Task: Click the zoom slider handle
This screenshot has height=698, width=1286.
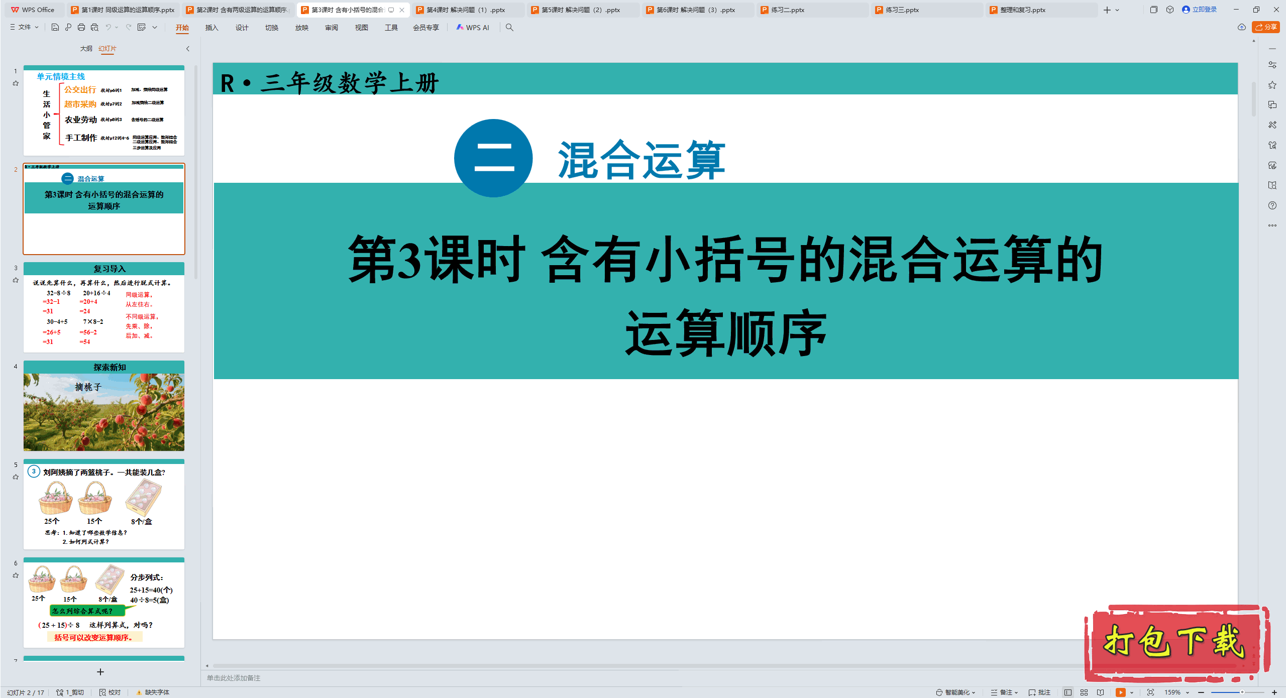Action: pyautogui.click(x=1242, y=692)
